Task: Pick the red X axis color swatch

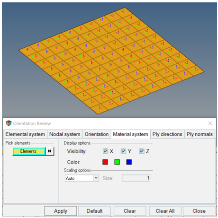Action: point(105,162)
